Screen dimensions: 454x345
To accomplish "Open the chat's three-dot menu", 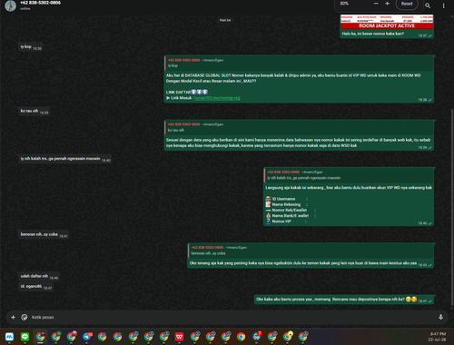I will [443, 5].
